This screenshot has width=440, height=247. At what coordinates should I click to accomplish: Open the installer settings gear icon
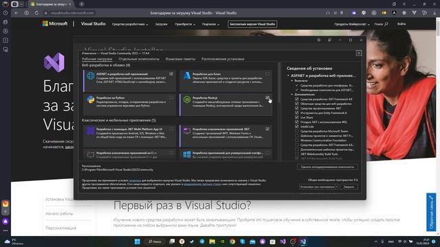pyautogui.click(x=319, y=40)
